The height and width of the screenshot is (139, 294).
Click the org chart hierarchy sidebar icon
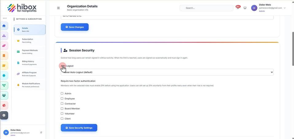point(4,36)
